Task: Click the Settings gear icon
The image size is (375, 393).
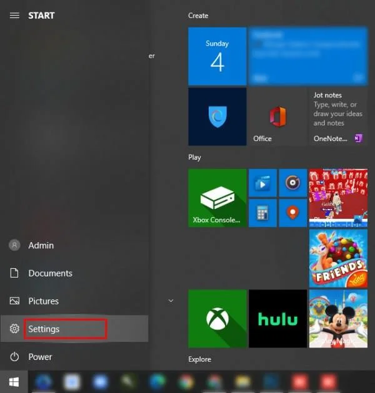Action: click(14, 329)
